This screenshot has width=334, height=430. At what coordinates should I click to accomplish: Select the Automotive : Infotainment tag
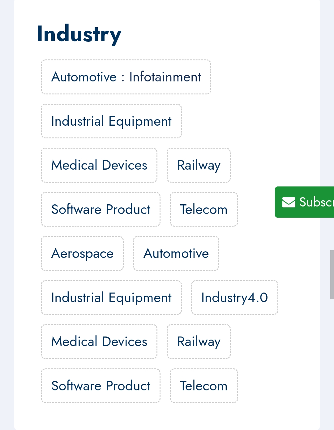[126, 77]
